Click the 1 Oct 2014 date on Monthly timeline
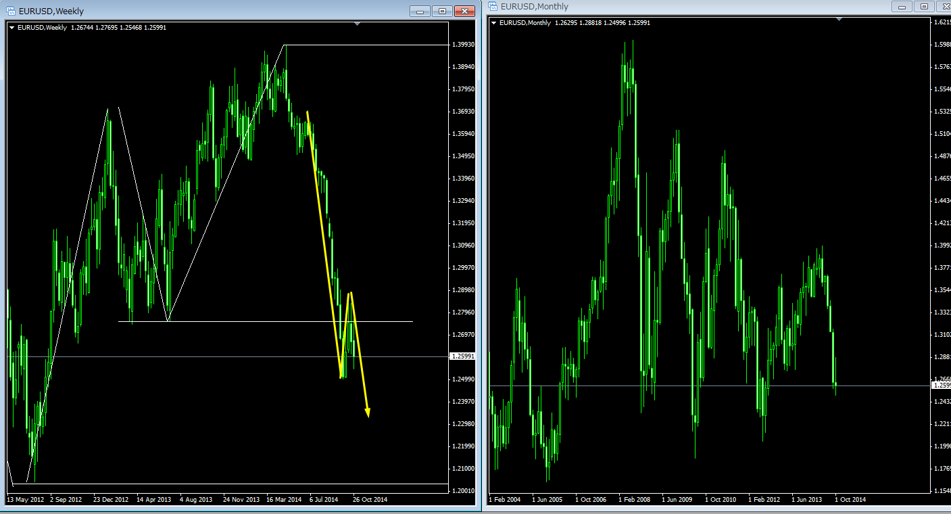The image size is (951, 514). click(x=850, y=500)
